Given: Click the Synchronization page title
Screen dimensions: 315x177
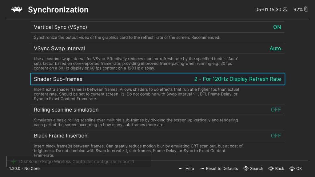Looking at the screenshot, I should coord(58,10).
